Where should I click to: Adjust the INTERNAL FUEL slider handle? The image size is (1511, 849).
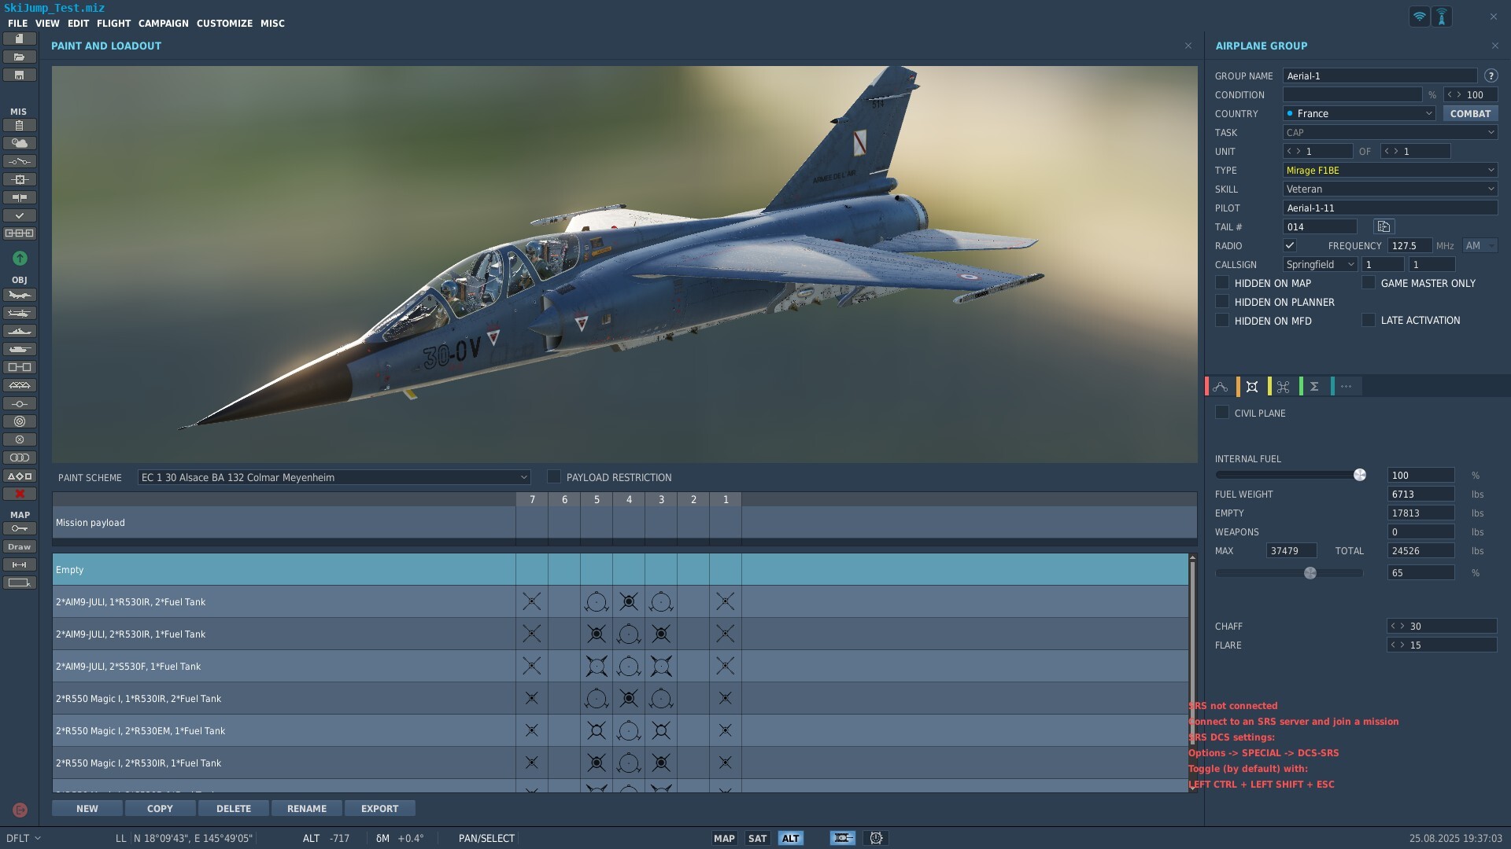point(1359,475)
